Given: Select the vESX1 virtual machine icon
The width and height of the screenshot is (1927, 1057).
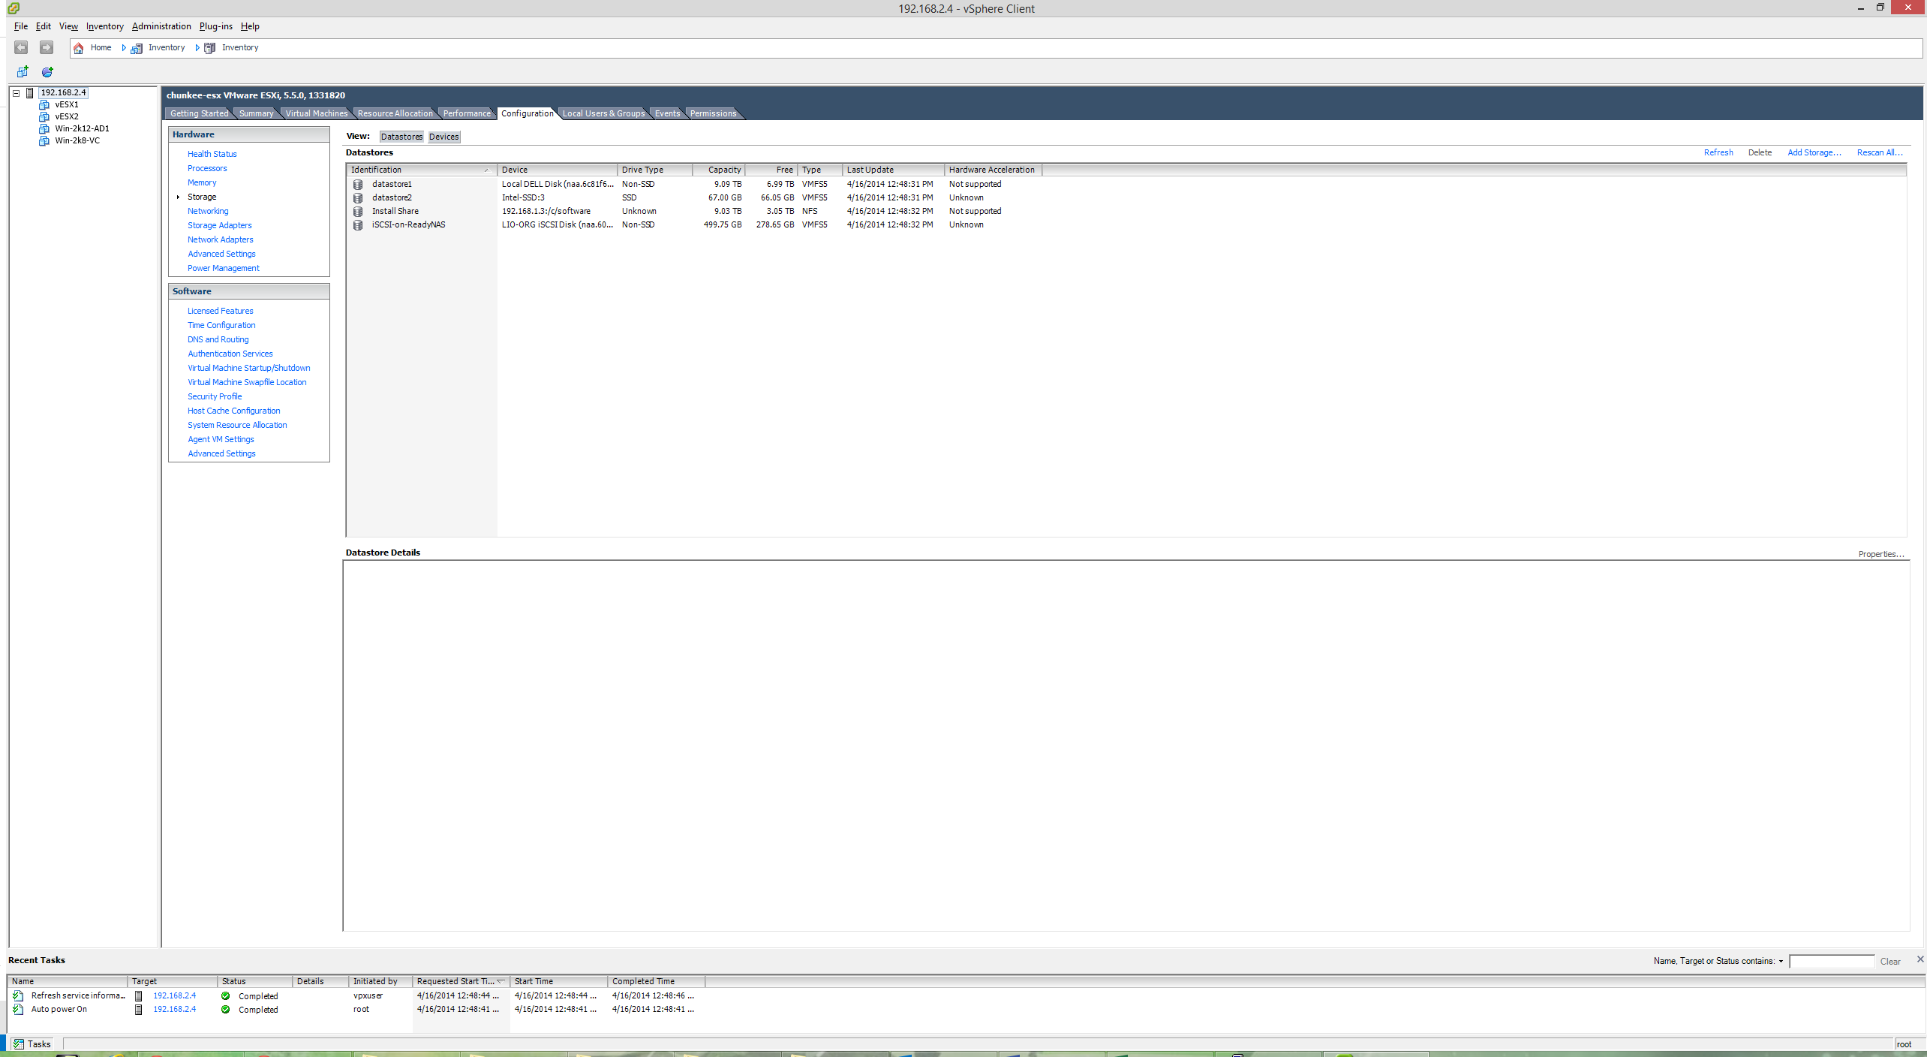Looking at the screenshot, I should coord(44,105).
